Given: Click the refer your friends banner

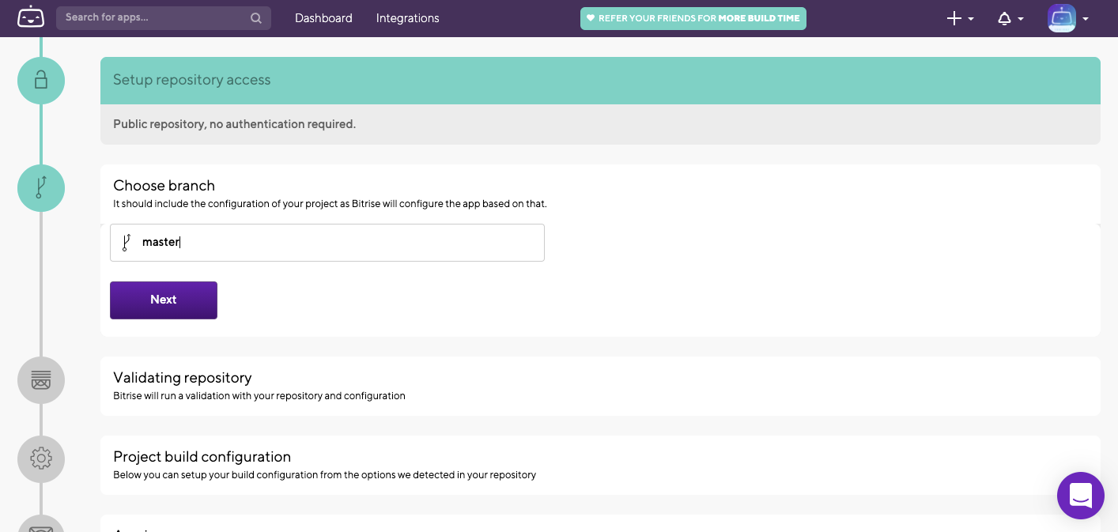Looking at the screenshot, I should (x=693, y=18).
